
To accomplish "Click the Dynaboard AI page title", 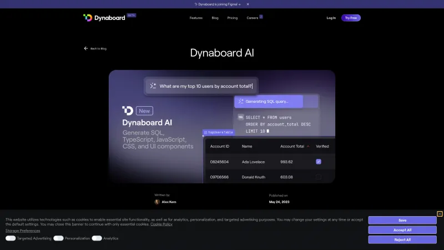I will pos(222,53).
